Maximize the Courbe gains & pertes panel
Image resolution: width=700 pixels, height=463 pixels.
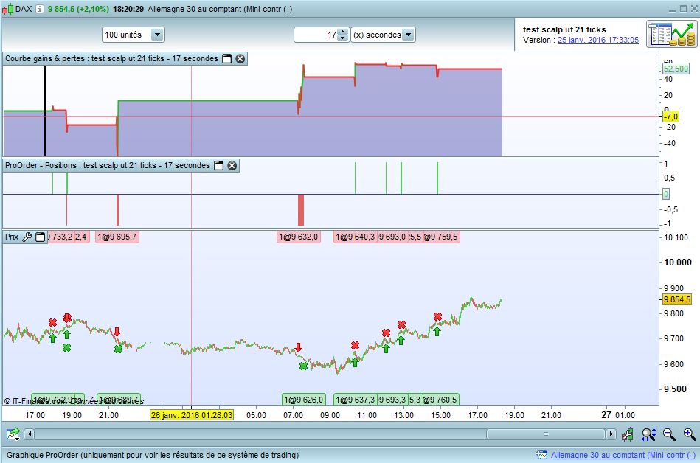pos(226,58)
